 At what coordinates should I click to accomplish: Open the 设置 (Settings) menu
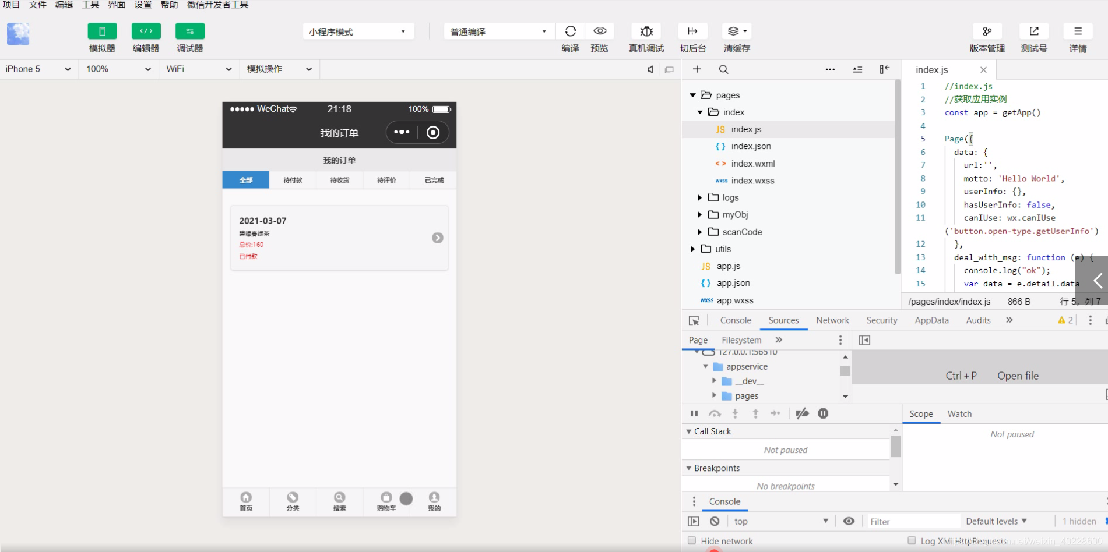[x=143, y=5]
